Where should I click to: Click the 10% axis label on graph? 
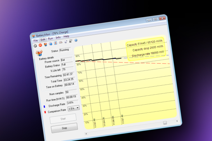pos(87,122)
